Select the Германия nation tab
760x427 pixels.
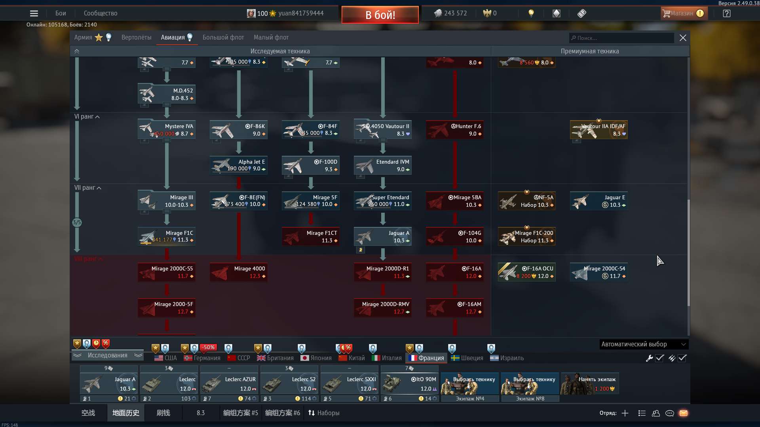coord(202,358)
